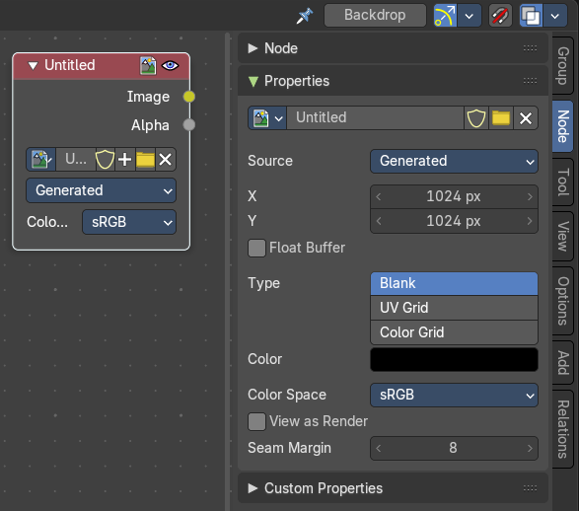Click the gray Alpha output socket

click(x=189, y=125)
